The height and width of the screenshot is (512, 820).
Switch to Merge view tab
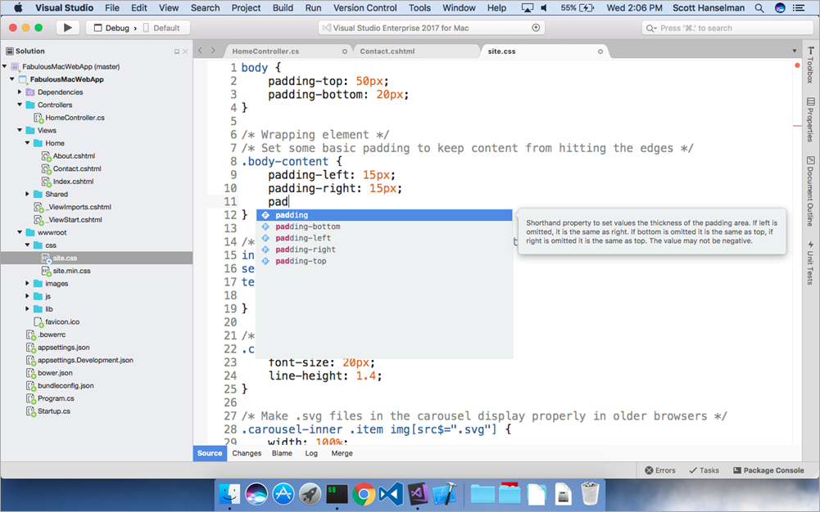[x=342, y=453]
